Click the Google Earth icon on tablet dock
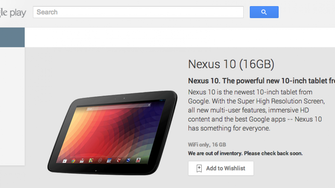This screenshot has height=188, width=335. click(128, 160)
